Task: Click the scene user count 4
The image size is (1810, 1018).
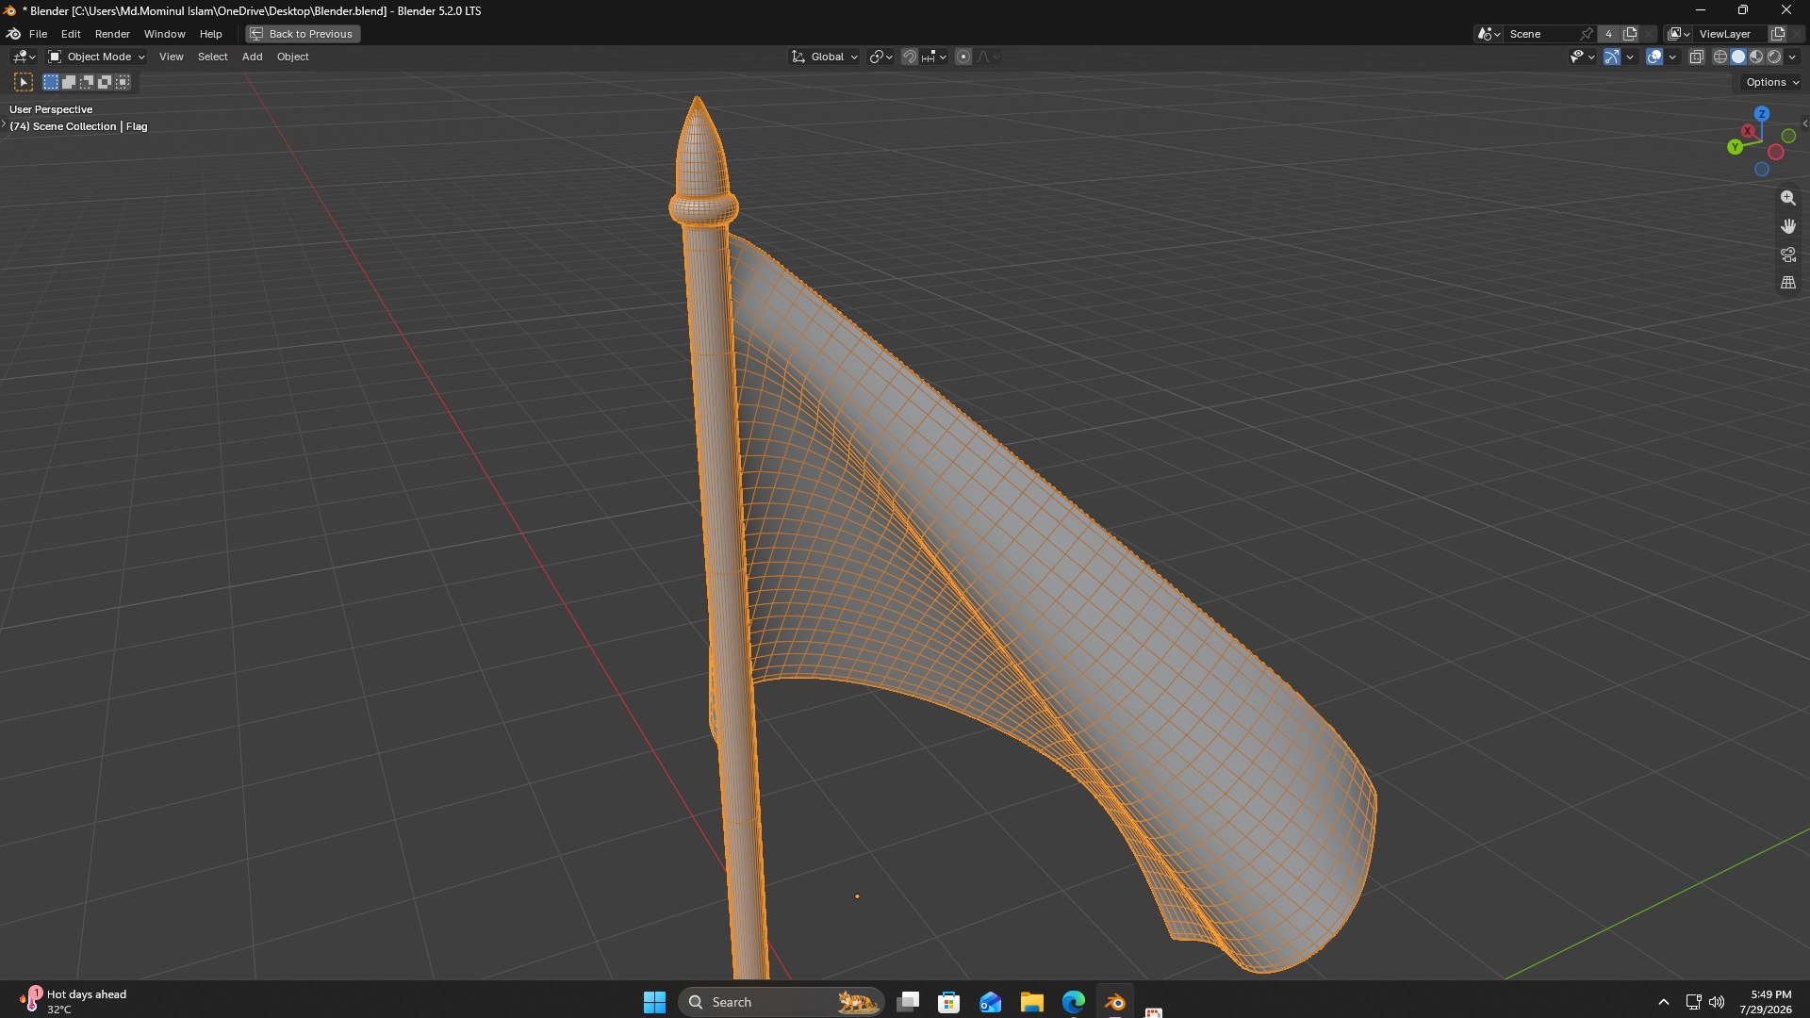Action: [1608, 34]
